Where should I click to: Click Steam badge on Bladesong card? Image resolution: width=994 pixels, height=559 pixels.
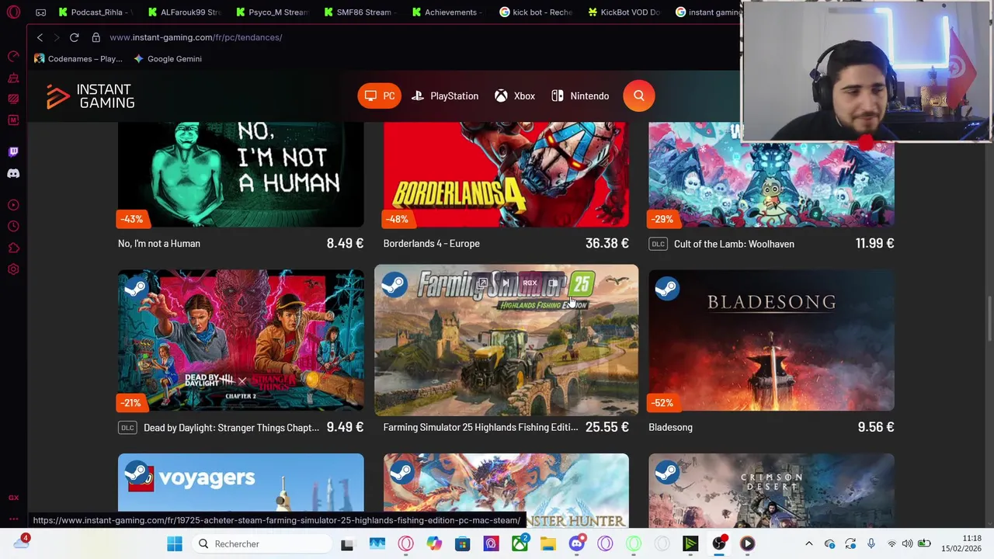click(x=666, y=289)
